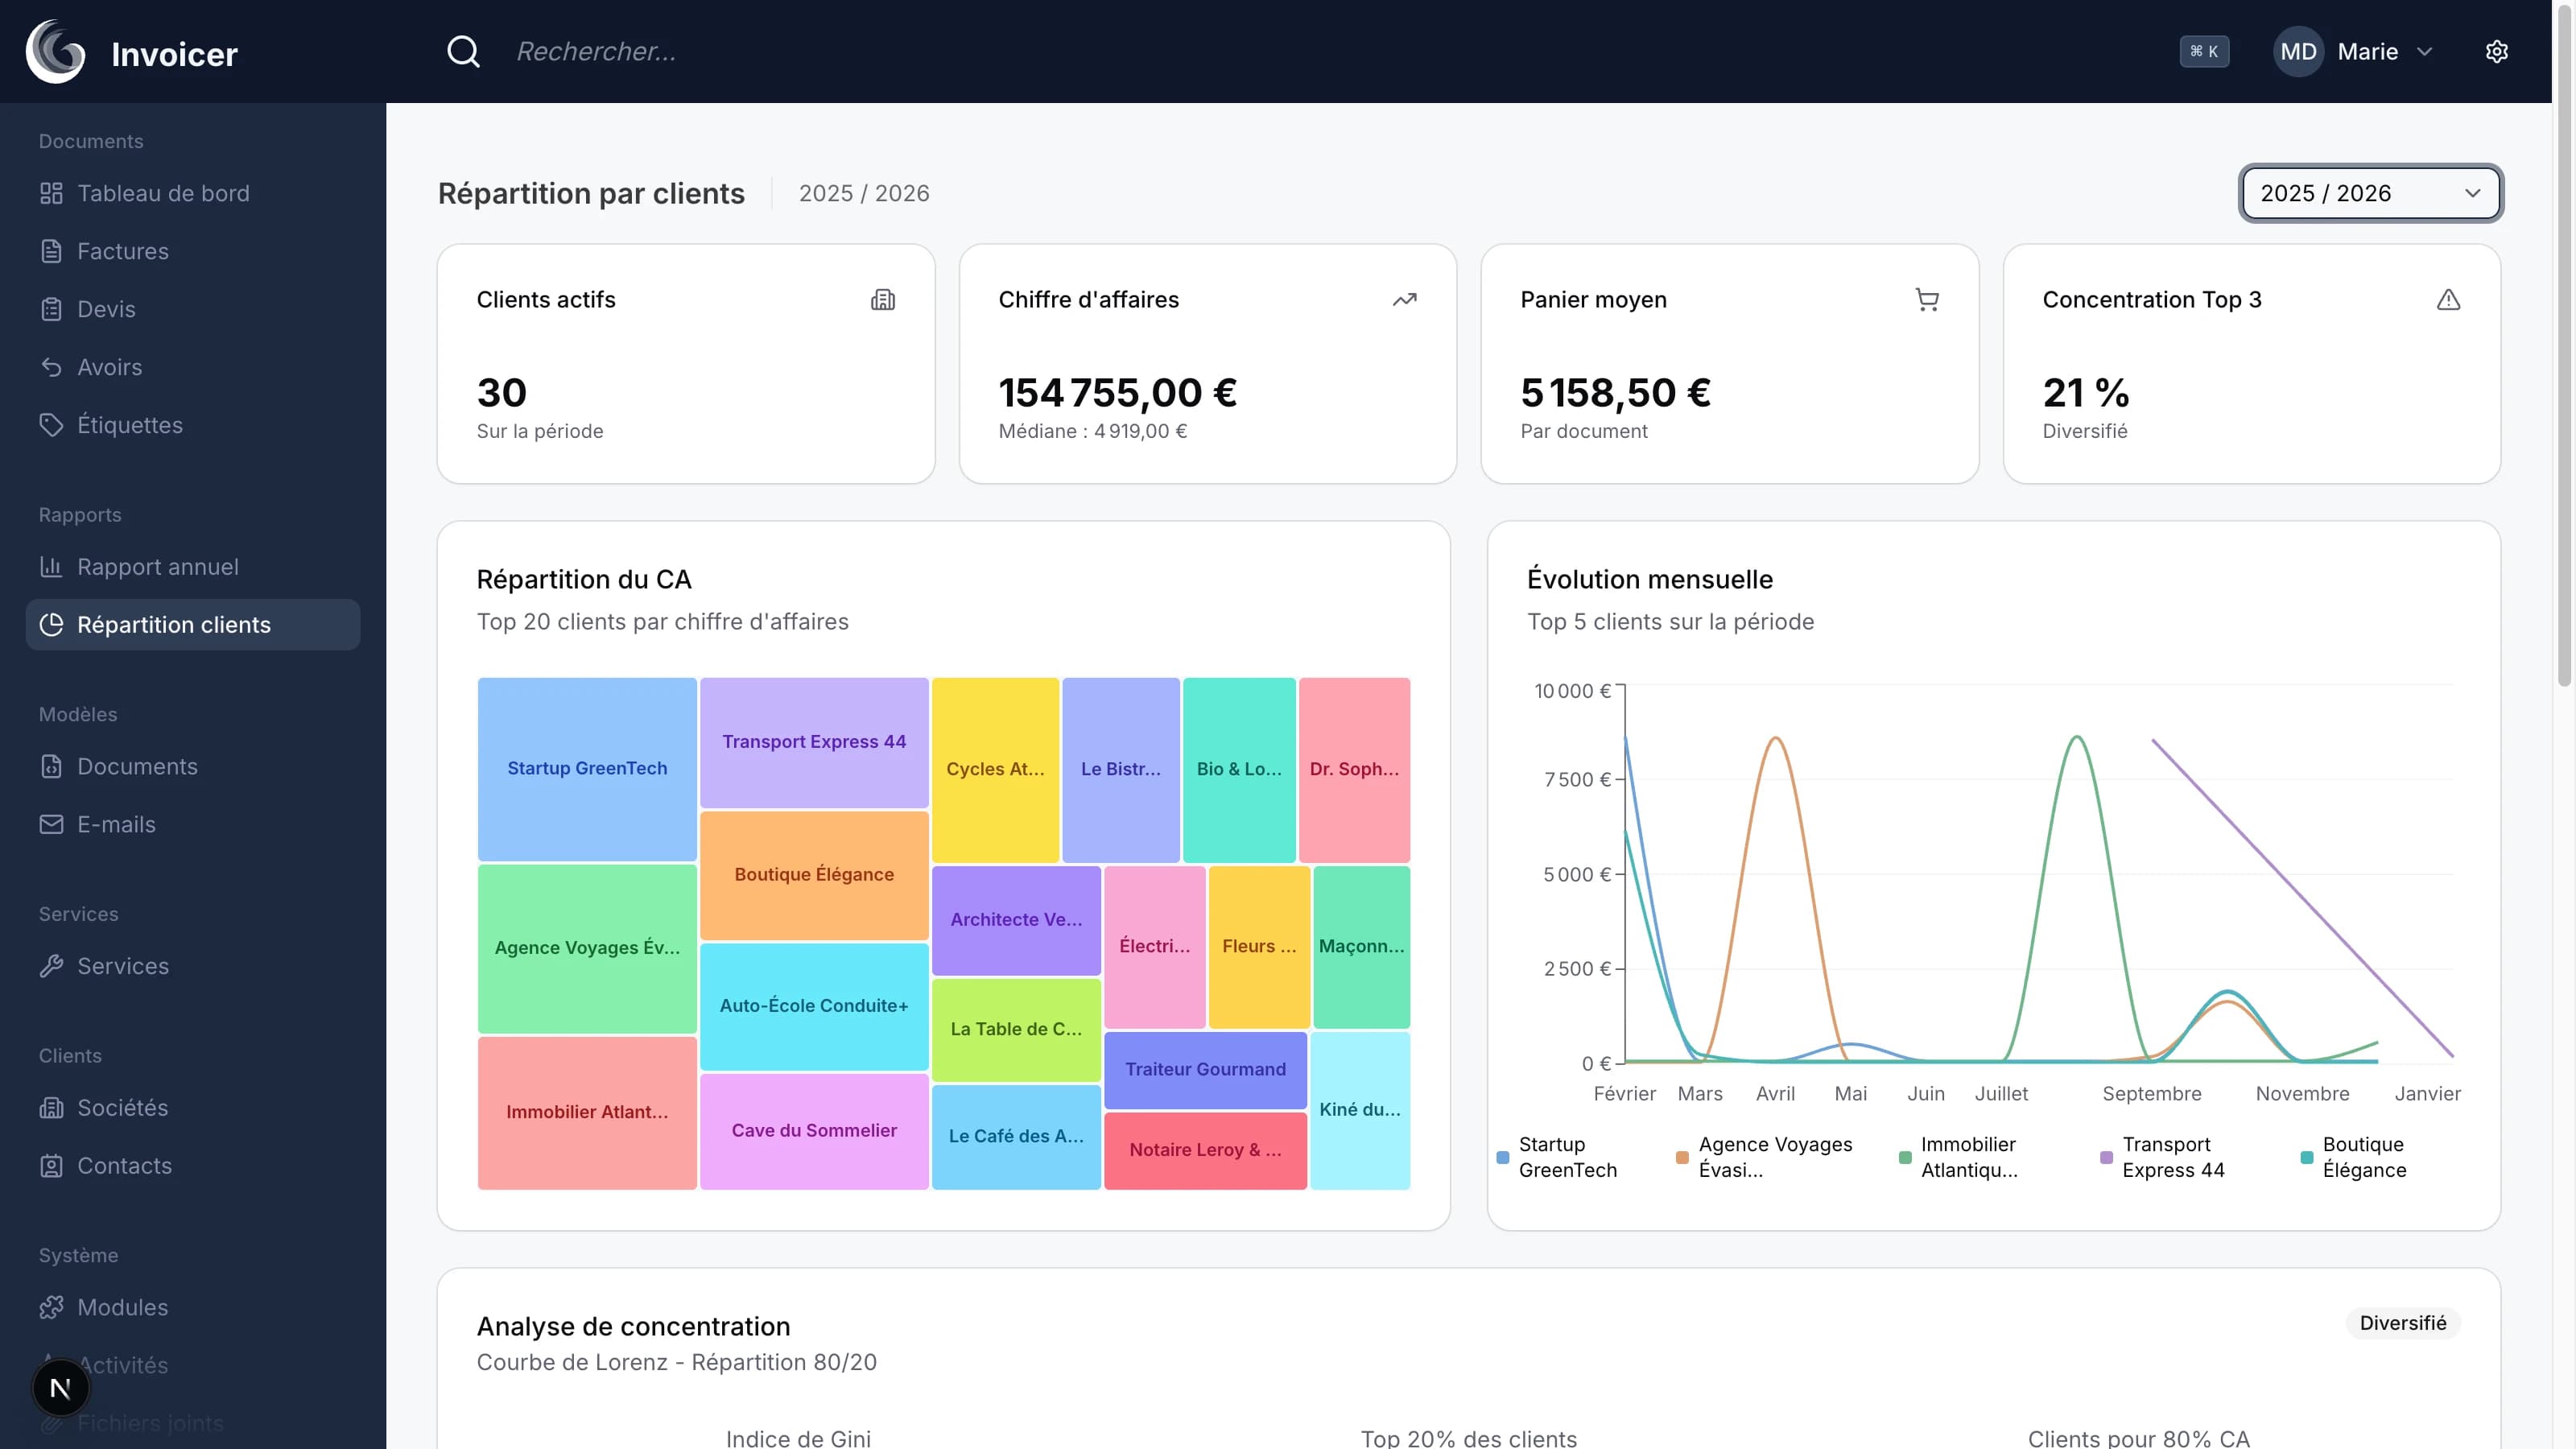Click the Invoicer logo icon
Image resolution: width=2576 pixels, height=1449 pixels.
click(x=55, y=52)
